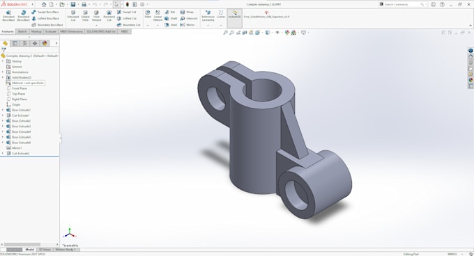Open the DimXpertManager tab

(35, 43)
